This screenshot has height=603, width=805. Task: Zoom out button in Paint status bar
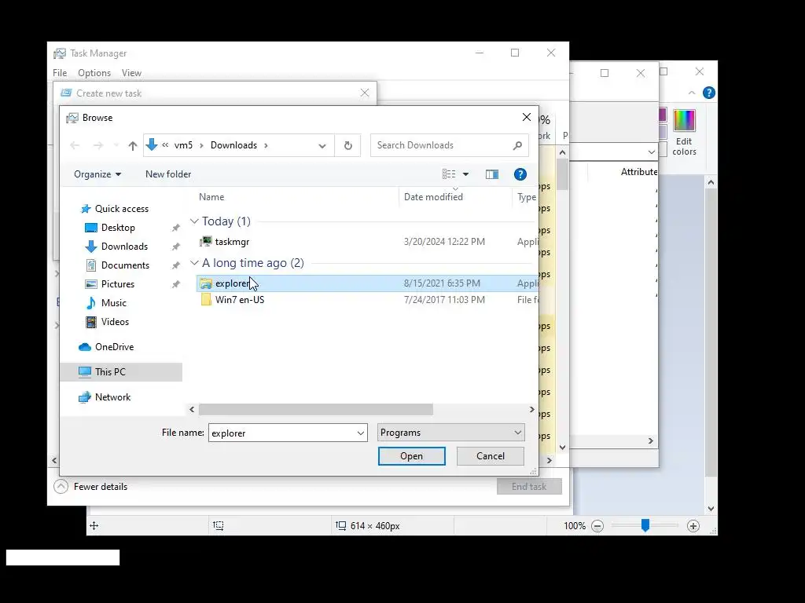pyautogui.click(x=597, y=526)
